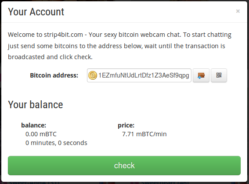Click the 'balance:' label

pyautogui.click(x=34, y=125)
